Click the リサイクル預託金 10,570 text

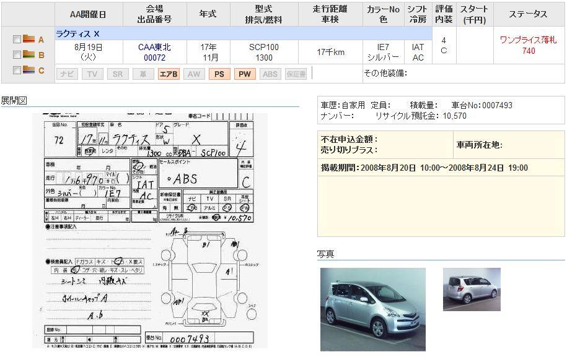click(421, 116)
